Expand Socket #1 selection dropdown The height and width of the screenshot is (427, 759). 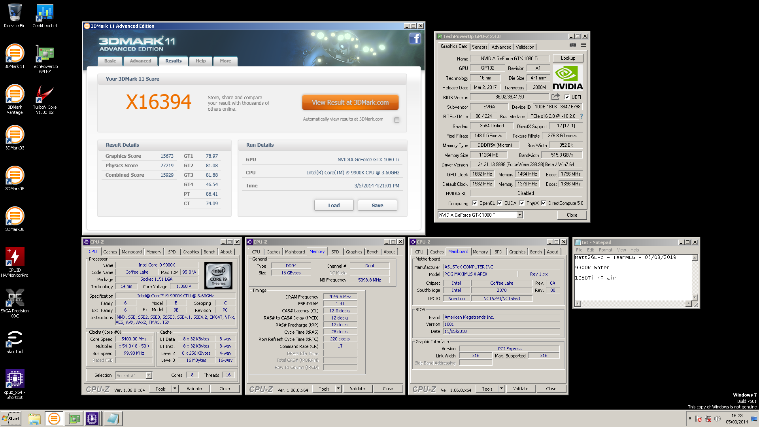click(149, 375)
